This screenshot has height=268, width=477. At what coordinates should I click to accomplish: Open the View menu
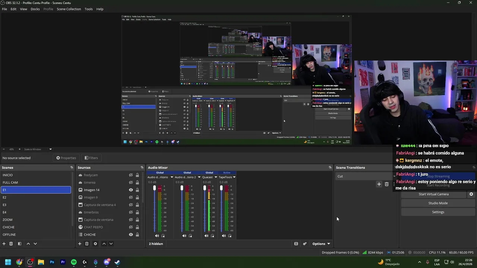pyautogui.click(x=23, y=9)
